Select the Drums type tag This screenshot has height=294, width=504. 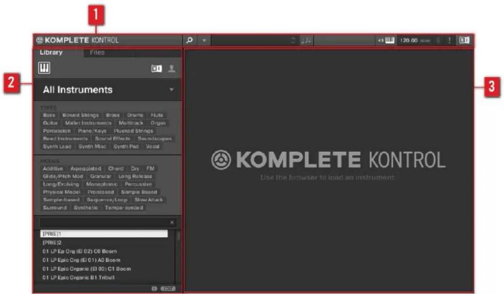point(135,115)
